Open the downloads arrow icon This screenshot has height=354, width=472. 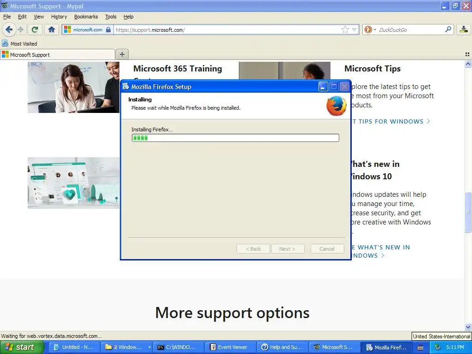464,29
